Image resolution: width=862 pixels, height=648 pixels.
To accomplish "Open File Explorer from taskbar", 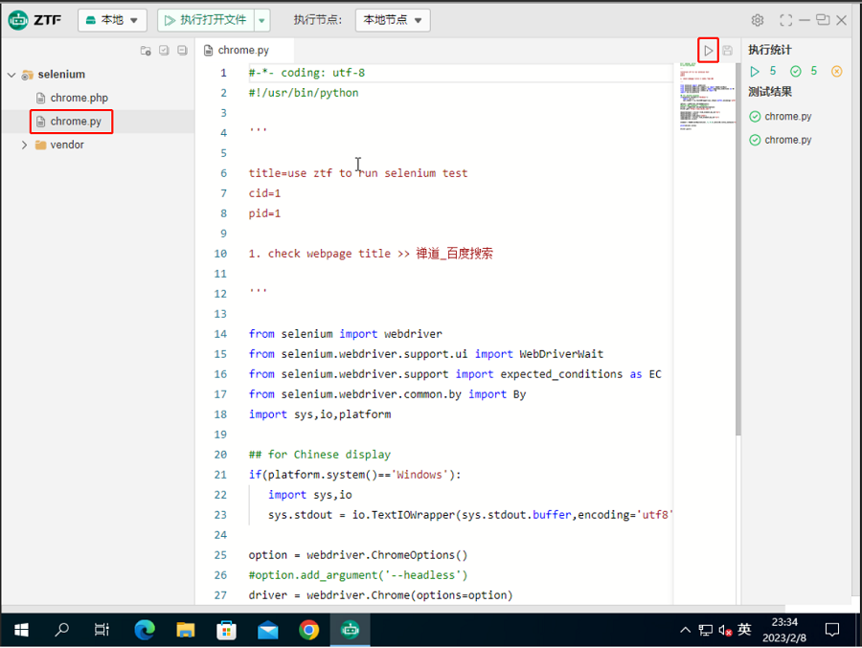I will (185, 630).
